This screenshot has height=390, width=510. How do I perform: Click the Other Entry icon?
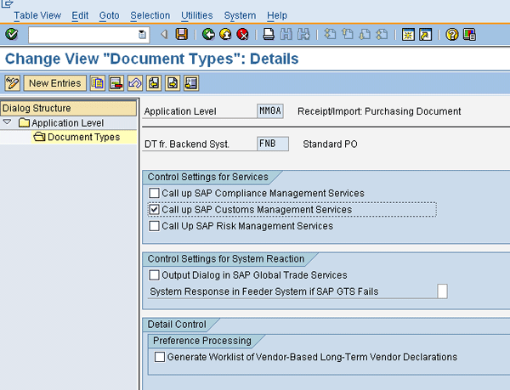tap(191, 83)
